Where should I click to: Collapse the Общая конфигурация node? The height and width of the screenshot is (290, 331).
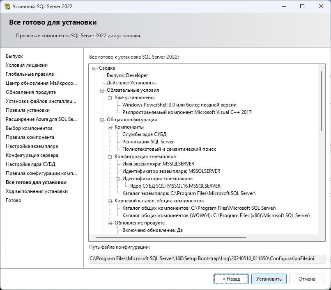coord(102,120)
